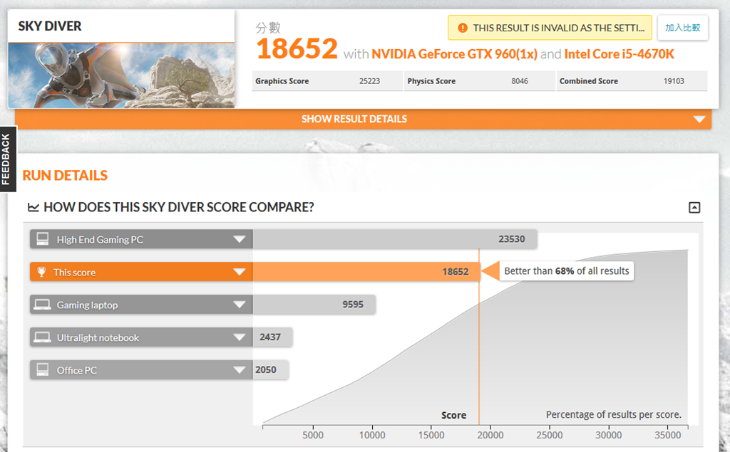The height and width of the screenshot is (452, 730).
Task: Click the arrow on Show Result Details bar
Action: tap(699, 120)
